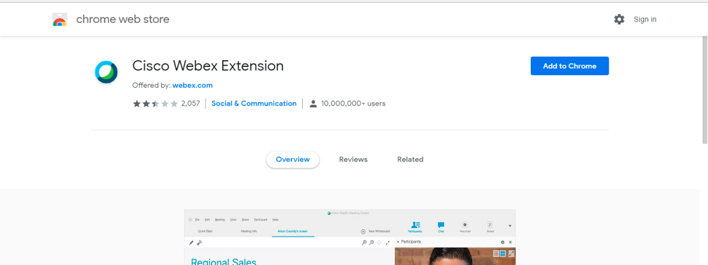Open the Social & Communication category link
The image size is (708, 265).
(x=254, y=103)
